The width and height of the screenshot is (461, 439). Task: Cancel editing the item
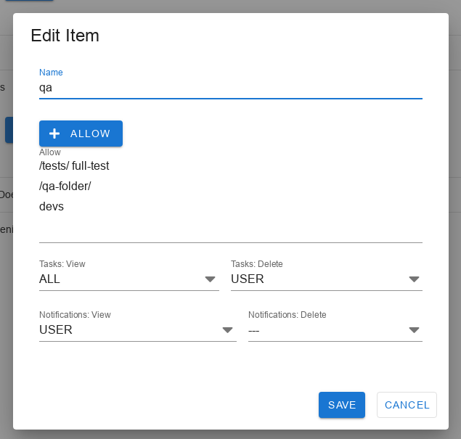(x=407, y=405)
